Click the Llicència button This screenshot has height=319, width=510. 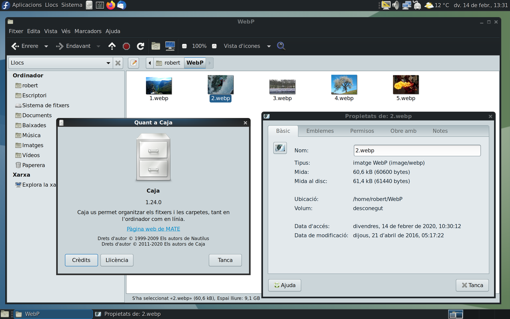click(117, 260)
